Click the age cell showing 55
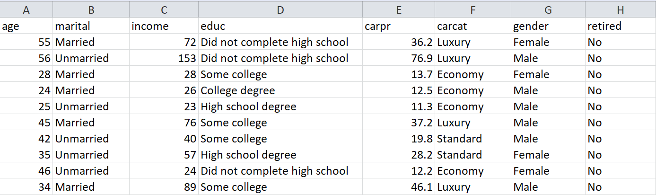656x195 pixels. (26, 42)
